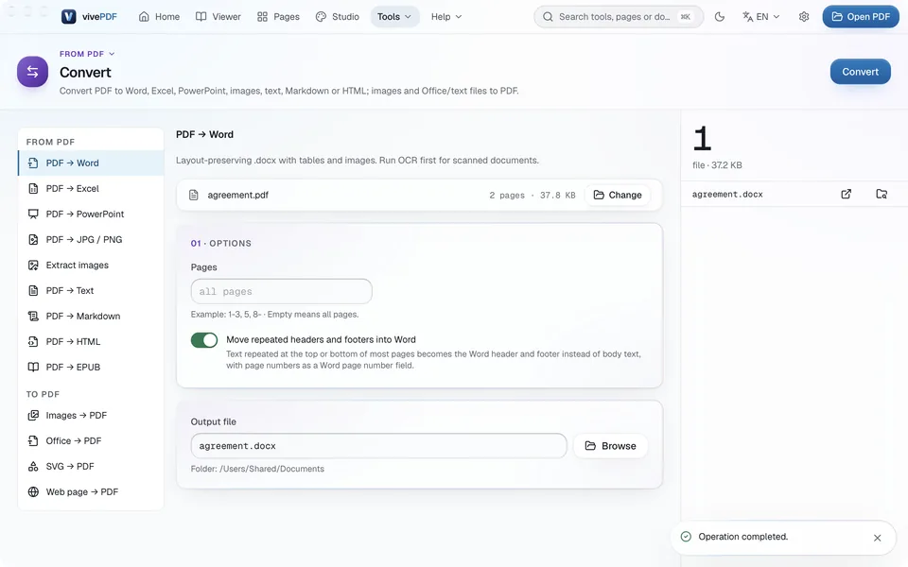The width and height of the screenshot is (908, 567).
Task: Click the agreement.pdf file icon
Action: point(194,195)
